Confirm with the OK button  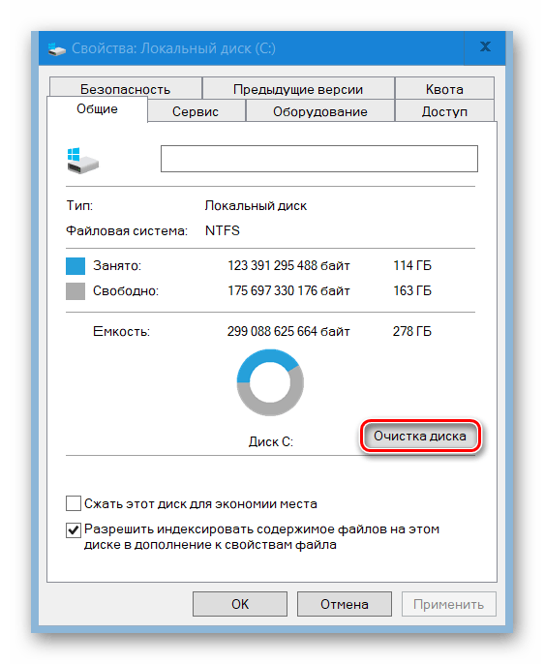click(240, 604)
